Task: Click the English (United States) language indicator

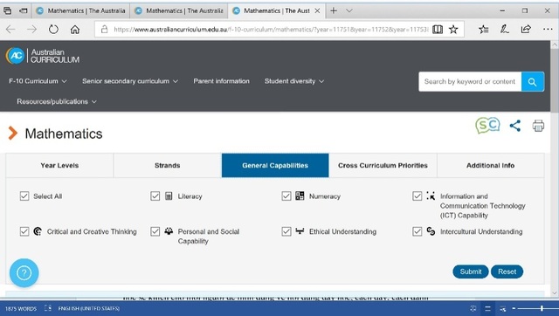Action: coord(89,308)
